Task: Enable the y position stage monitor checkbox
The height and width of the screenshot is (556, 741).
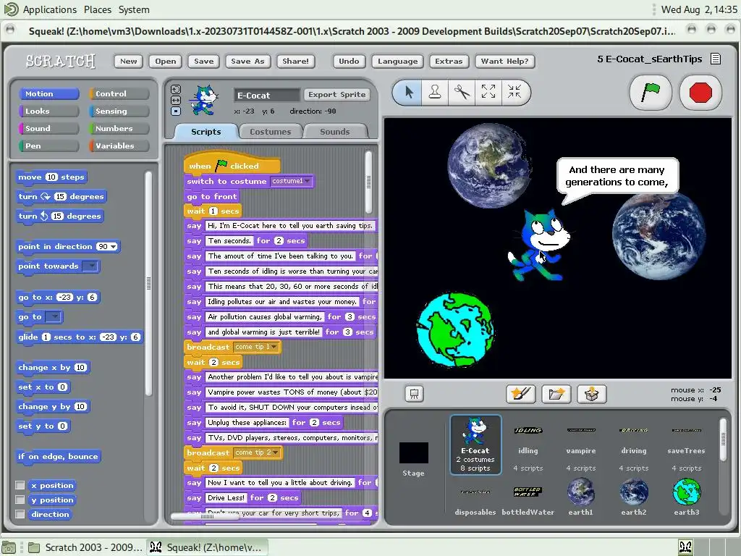Action: [20, 500]
